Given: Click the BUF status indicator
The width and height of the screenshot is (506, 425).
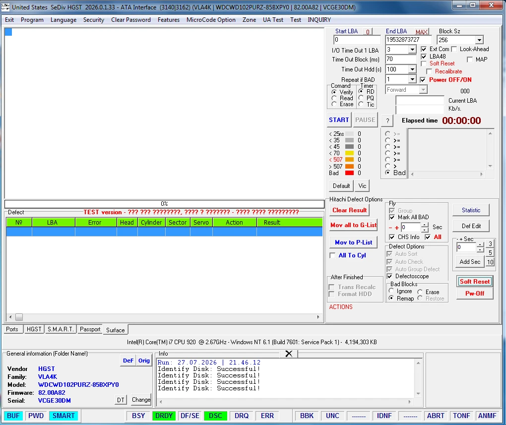Looking at the screenshot, I should point(13,416).
